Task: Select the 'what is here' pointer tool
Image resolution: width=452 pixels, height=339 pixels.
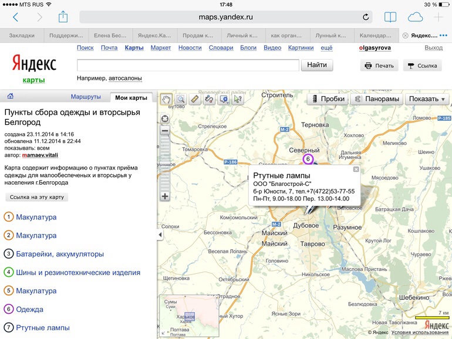Action: (238, 100)
